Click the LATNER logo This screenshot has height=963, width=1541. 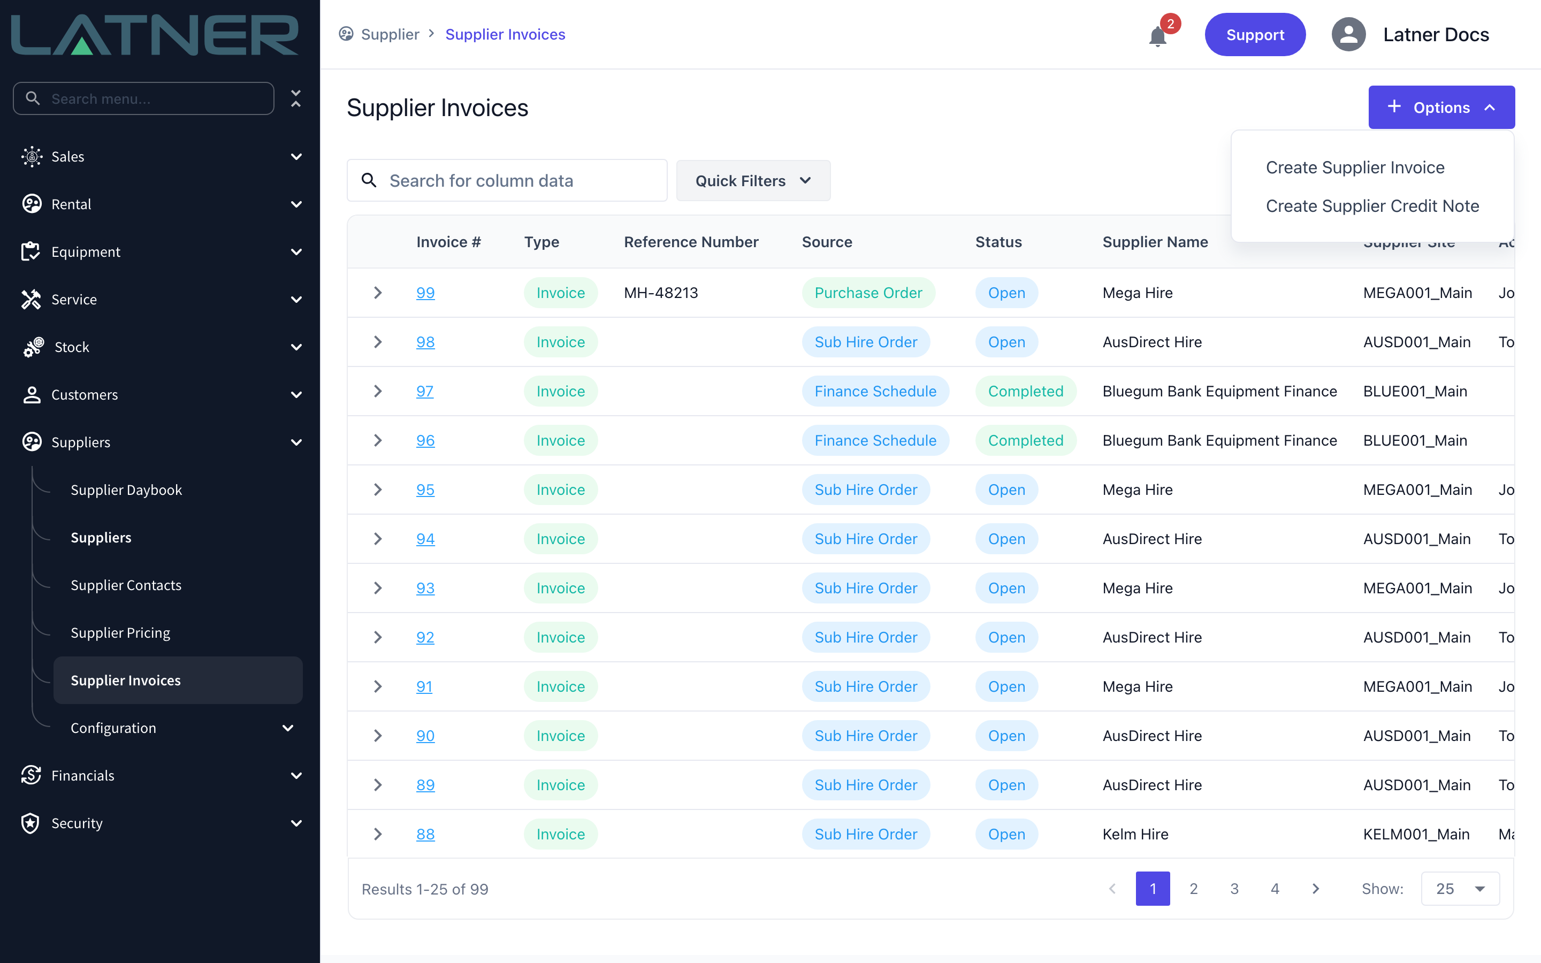point(155,35)
